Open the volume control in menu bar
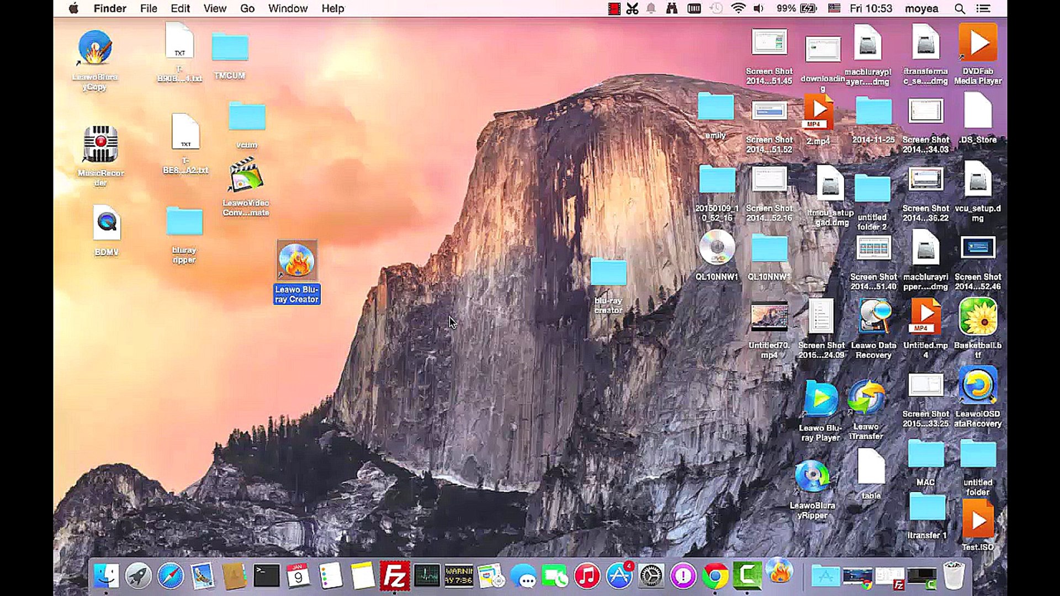Viewport: 1060px width, 596px height. coord(759,8)
